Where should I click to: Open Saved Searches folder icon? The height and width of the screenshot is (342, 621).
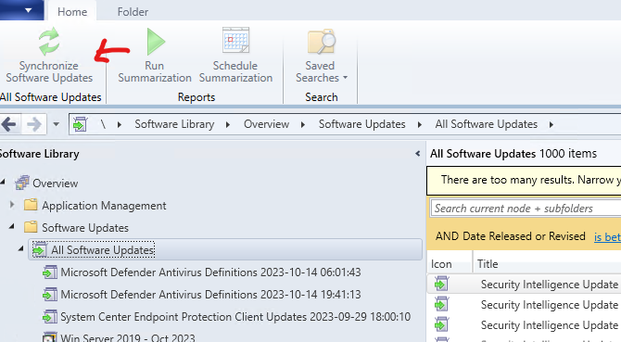click(x=322, y=41)
